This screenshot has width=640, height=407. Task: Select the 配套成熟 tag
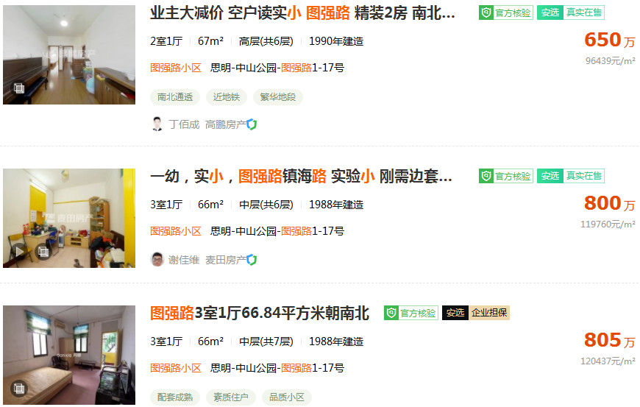tap(174, 397)
